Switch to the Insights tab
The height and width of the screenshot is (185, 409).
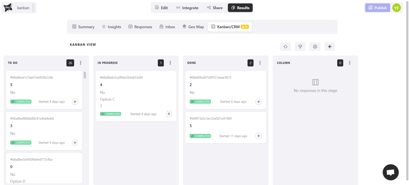tap(111, 27)
